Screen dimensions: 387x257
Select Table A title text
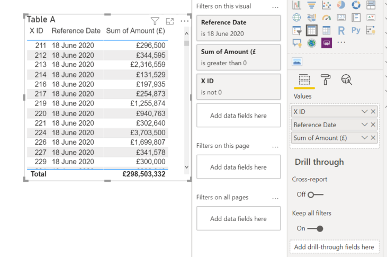point(41,19)
